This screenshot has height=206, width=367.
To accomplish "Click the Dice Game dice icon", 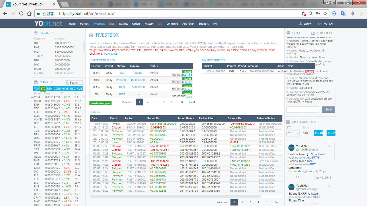I will click(288, 122).
